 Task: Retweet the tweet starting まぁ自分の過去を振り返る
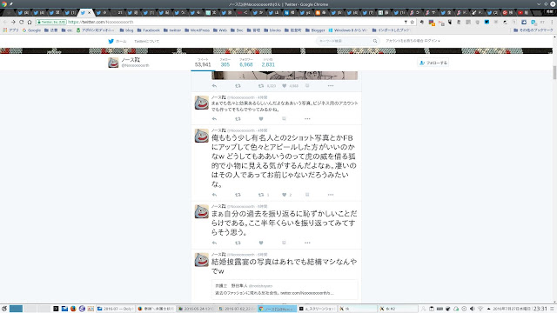(238, 243)
